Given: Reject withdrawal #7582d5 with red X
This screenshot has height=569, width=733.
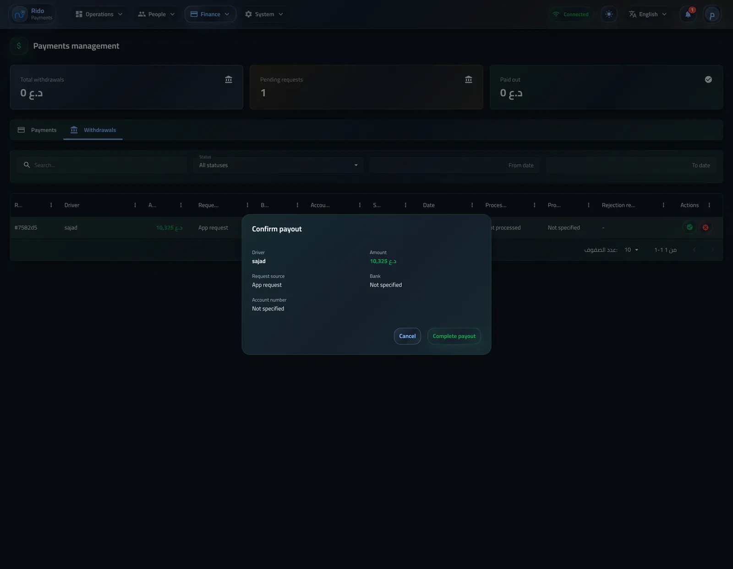Looking at the screenshot, I should tap(706, 227).
